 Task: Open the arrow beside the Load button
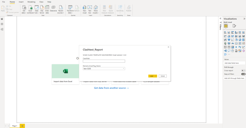[156, 76]
